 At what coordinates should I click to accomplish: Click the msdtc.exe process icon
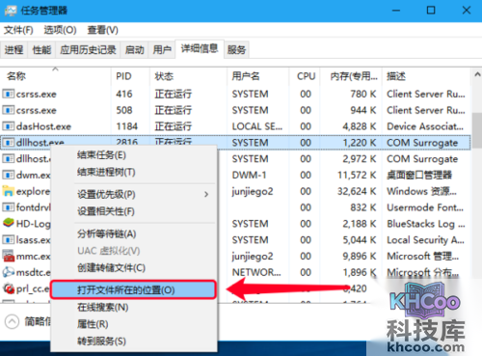[9, 272]
